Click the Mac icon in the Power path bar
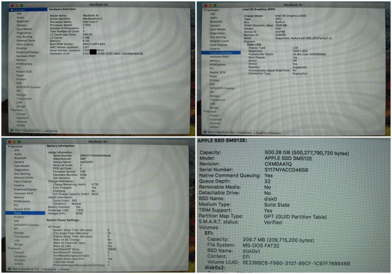Image resolution: width=392 pixels, height=274 pixels. (9, 269)
